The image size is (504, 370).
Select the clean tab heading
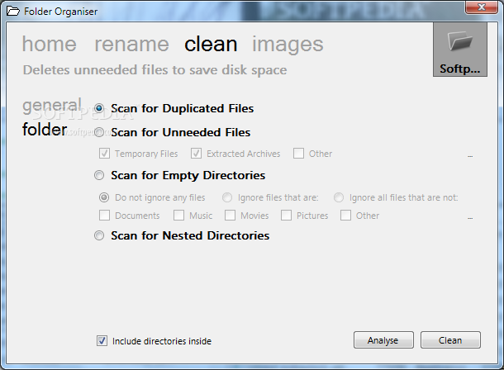[x=211, y=44]
